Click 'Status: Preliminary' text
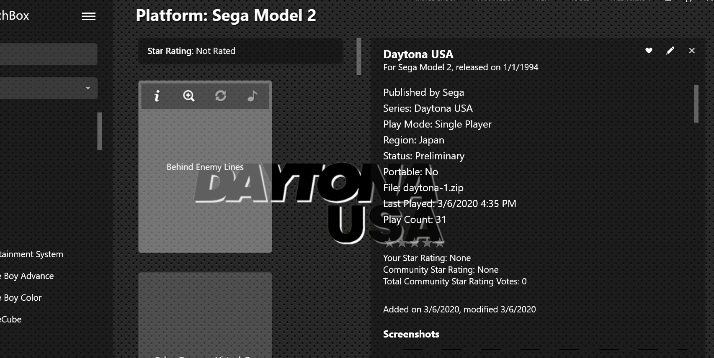Viewport: 714px width, 358px height. click(x=423, y=156)
